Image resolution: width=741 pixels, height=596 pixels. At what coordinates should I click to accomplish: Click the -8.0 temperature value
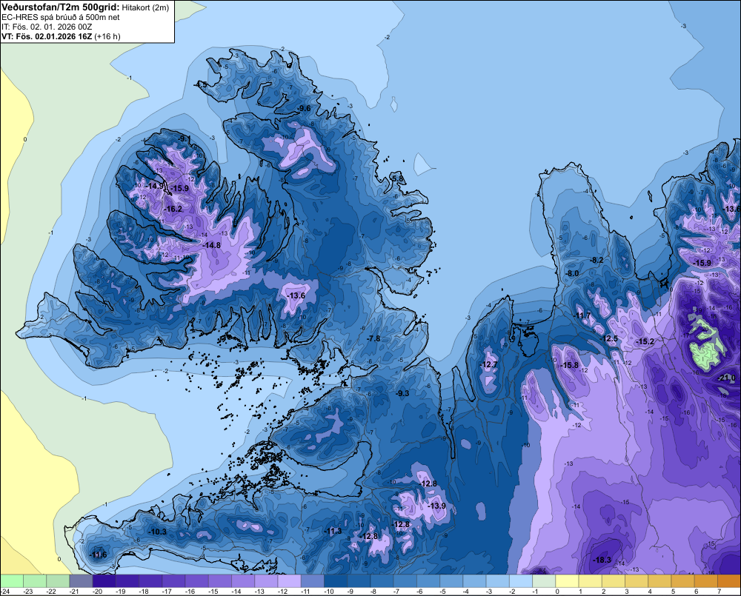pos(572,273)
